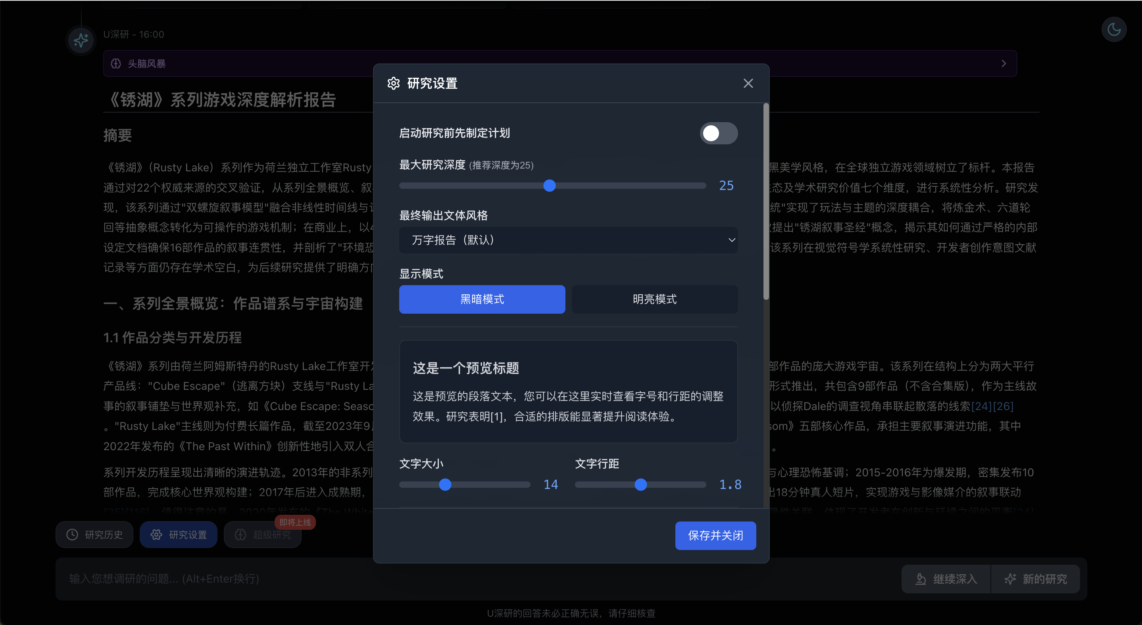Open 研究设置 button in bottom bar
This screenshot has width=1142, height=625.
pos(178,535)
